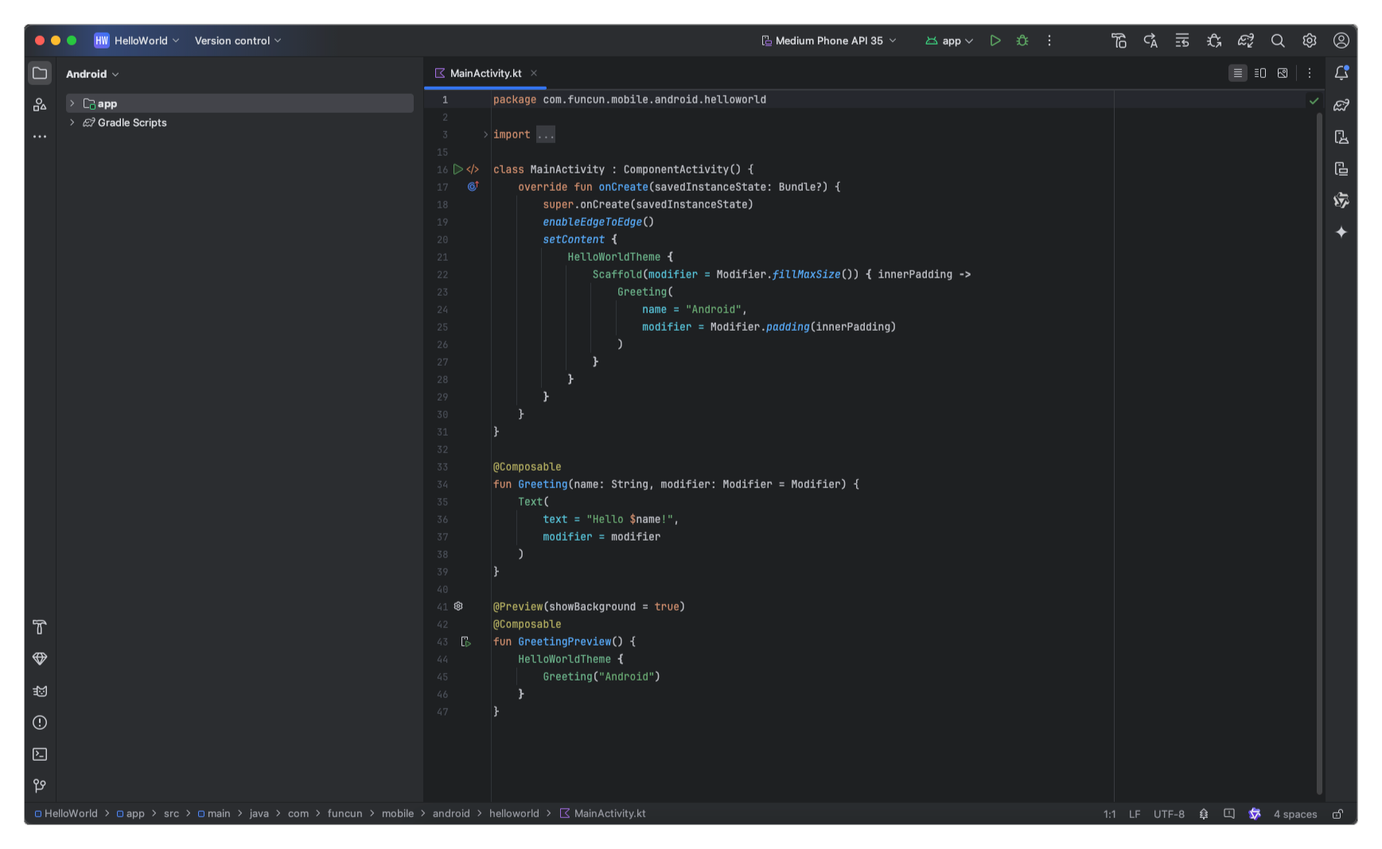The image size is (1382, 849).
Task: Select the MainActivity.kt editor tab
Action: click(485, 73)
